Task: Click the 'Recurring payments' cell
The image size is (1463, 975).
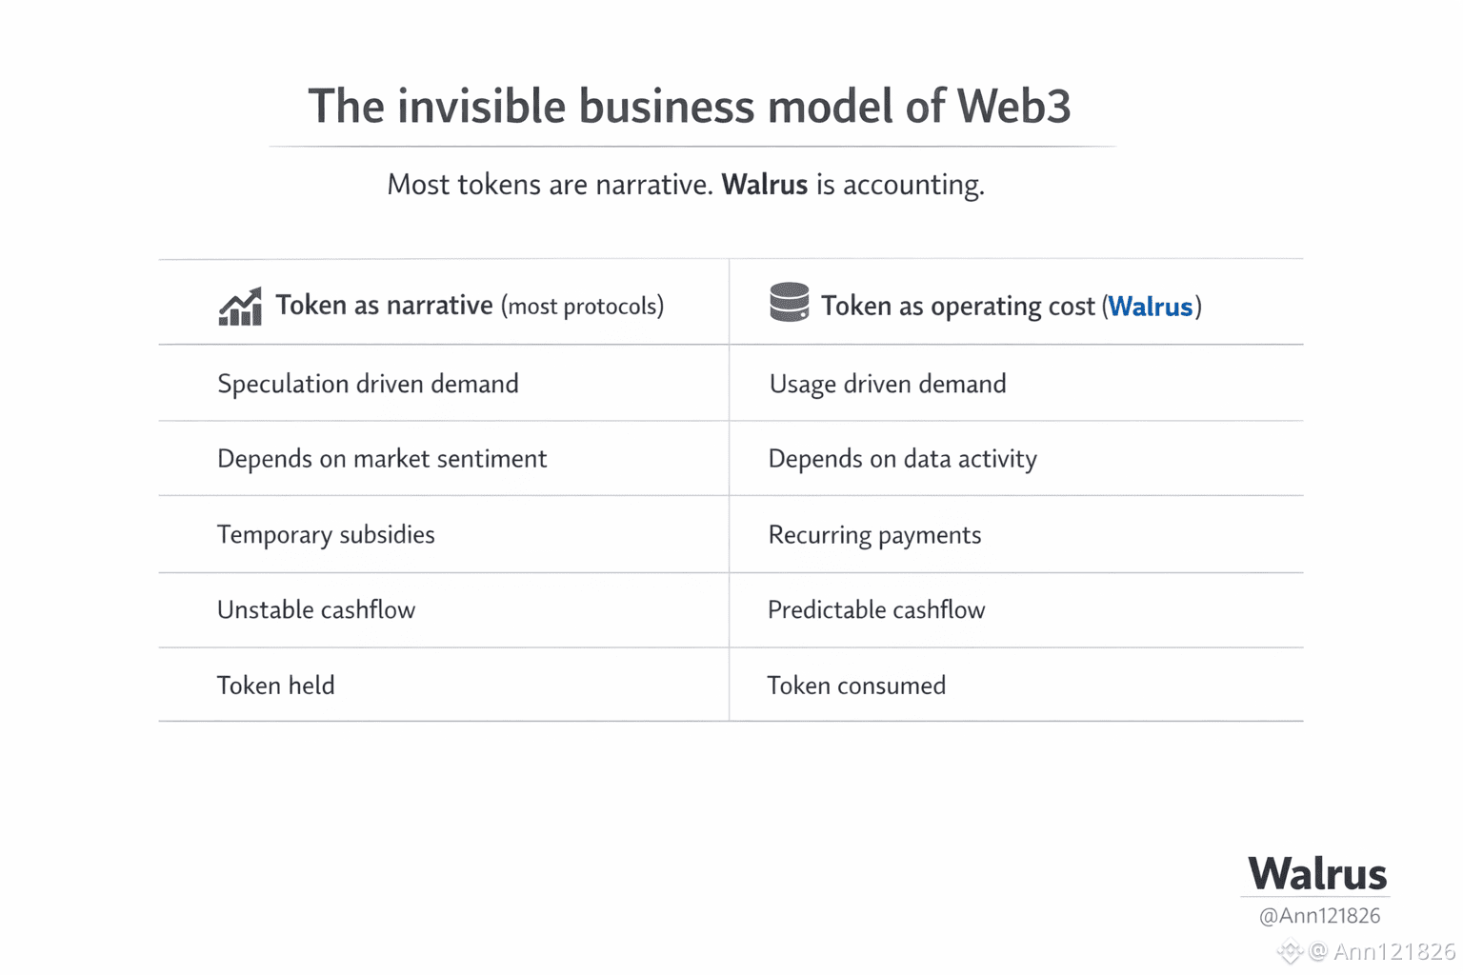Action: [874, 535]
